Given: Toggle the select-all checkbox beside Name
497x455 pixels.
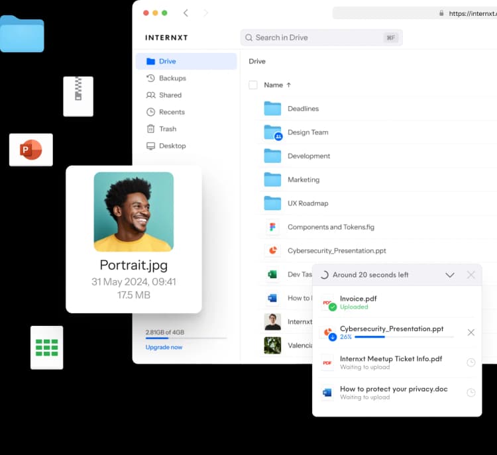Looking at the screenshot, I should pyautogui.click(x=252, y=85).
